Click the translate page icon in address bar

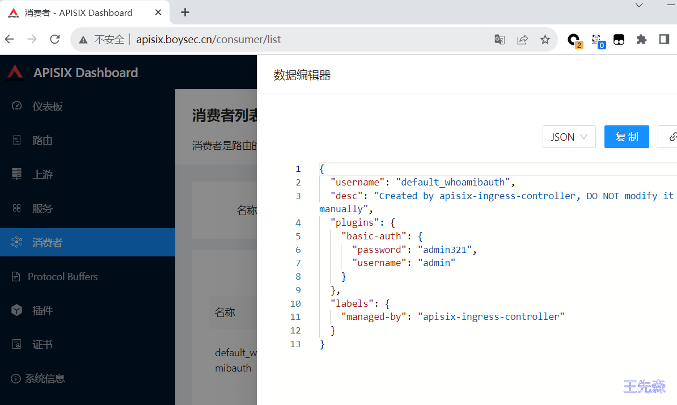coord(500,39)
